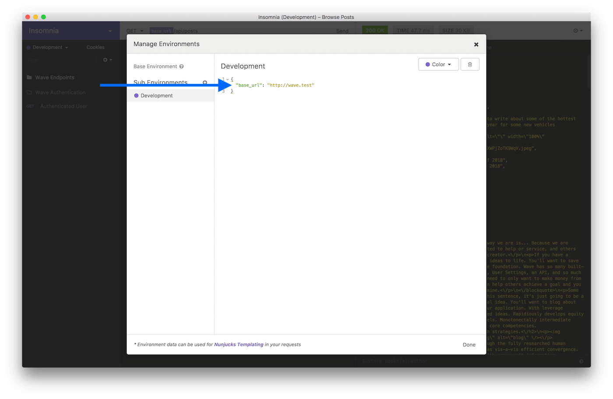Viewport: 613px width, 399px height.
Task: Open the Insomnia workspace dropdown
Action: [110, 31]
